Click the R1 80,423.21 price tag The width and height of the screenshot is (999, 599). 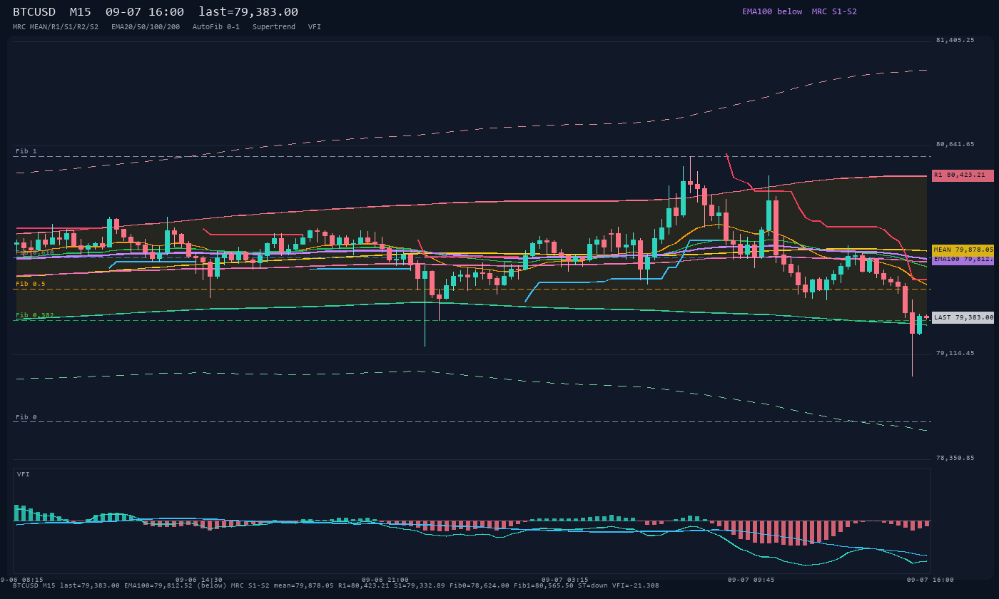(x=963, y=175)
